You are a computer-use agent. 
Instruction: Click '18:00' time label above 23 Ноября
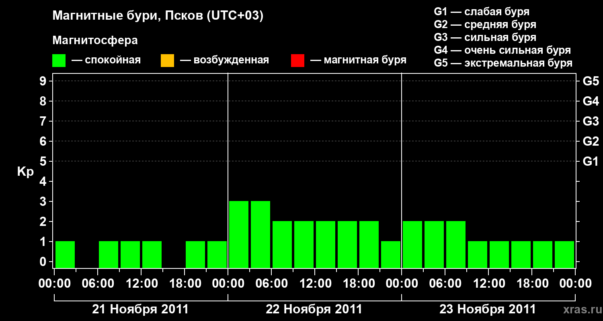[532, 284]
